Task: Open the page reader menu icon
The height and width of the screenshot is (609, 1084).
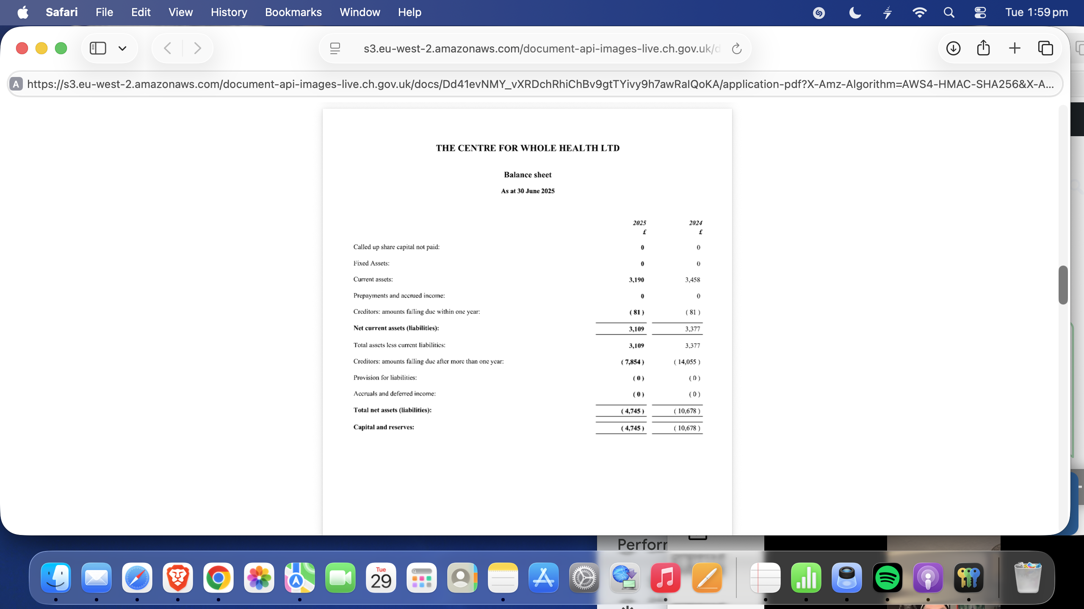Action: tap(335, 48)
